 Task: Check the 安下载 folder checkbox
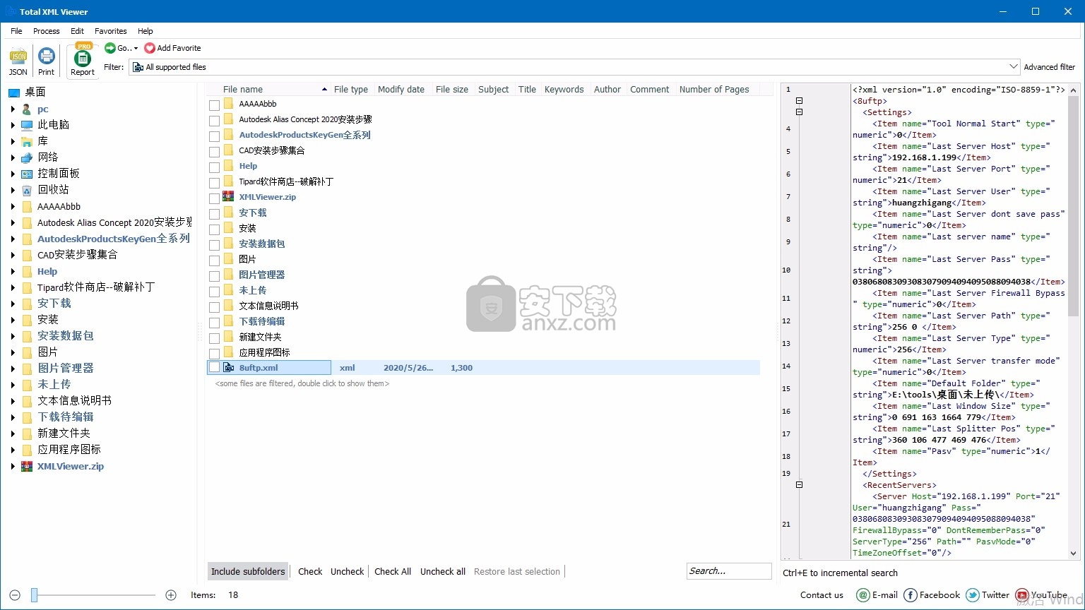pyautogui.click(x=214, y=213)
